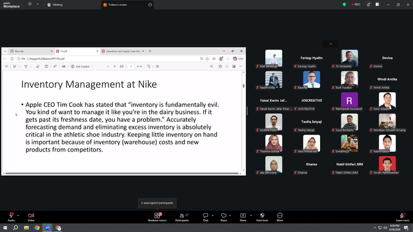
Task: Click the PDF horizontal scrollbar
Action: pyautogui.click(x=122, y=173)
